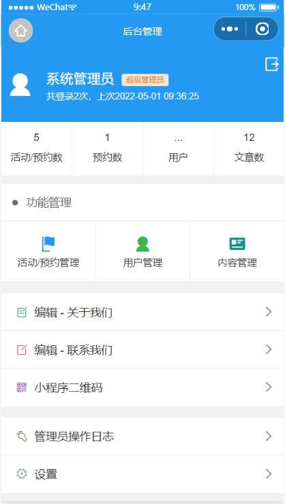Expand the 编辑 - 联系我们 row chevron
The height and width of the screenshot is (504, 285).
pyautogui.click(x=269, y=349)
